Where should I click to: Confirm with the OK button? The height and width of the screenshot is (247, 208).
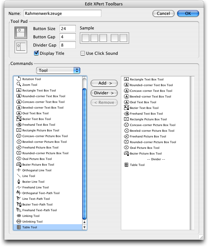click(x=188, y=13)
